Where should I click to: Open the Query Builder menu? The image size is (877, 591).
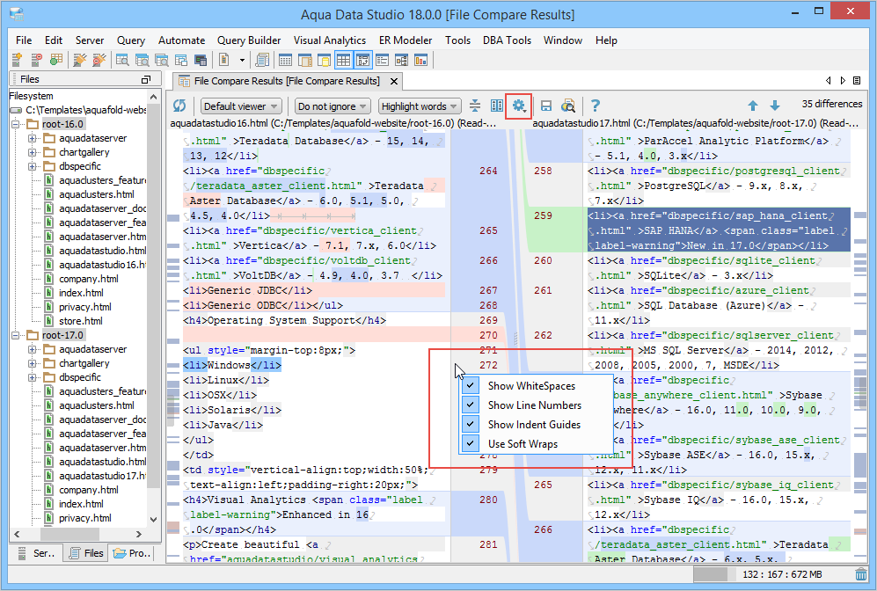coord(249,40)
